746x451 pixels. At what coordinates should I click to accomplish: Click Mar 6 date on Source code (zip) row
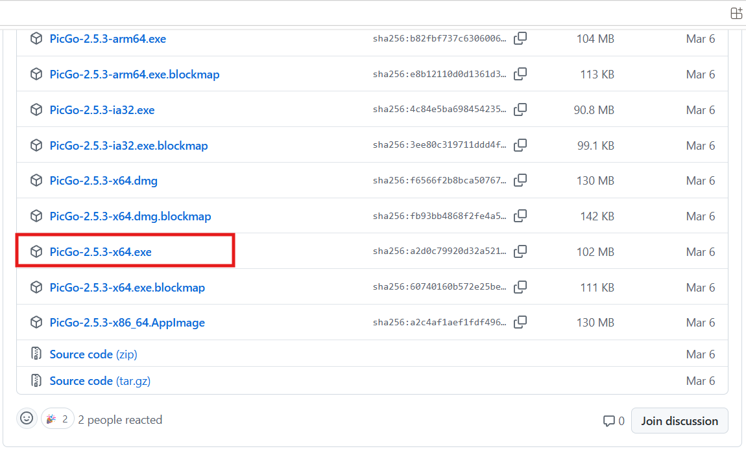(x=701, y=354)
